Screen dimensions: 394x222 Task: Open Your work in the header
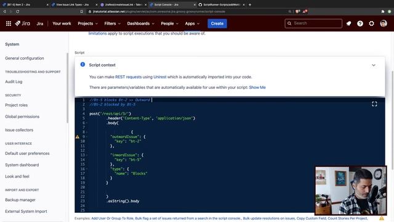(62, 23)
